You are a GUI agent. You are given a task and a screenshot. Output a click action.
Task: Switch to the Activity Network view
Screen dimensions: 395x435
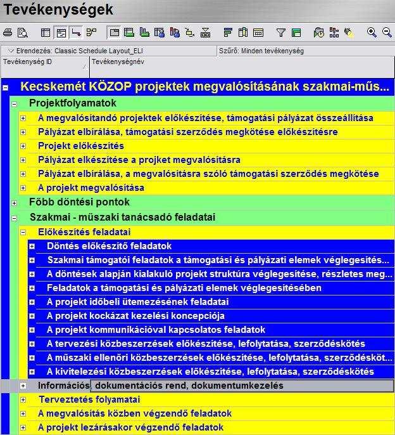pos(91,33)
